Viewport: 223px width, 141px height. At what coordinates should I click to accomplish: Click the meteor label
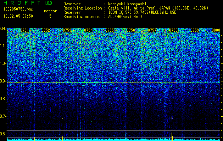click(x=50, y=11)
